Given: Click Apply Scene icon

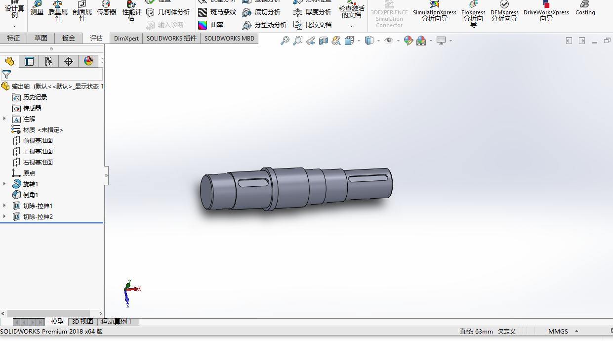Looking at the screenshot, I should (421, 41).
